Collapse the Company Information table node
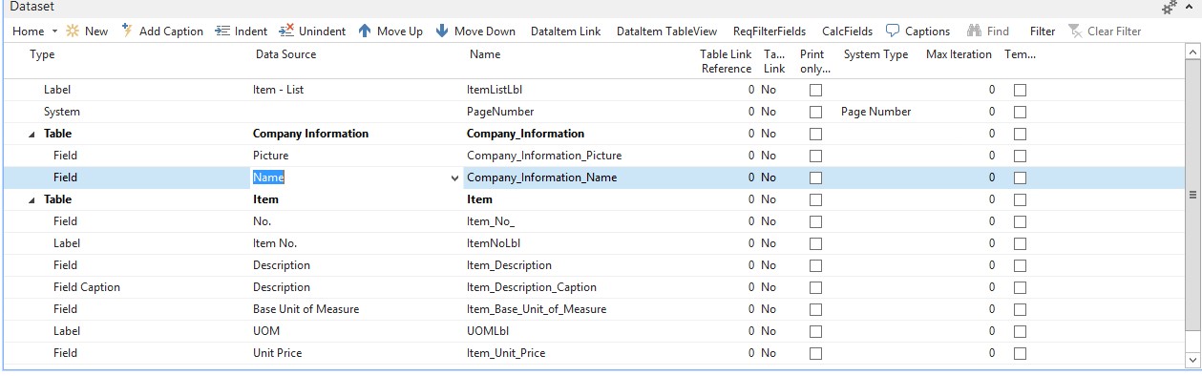The width and height of the screenshot is (1202, 376). coord(32,135)
